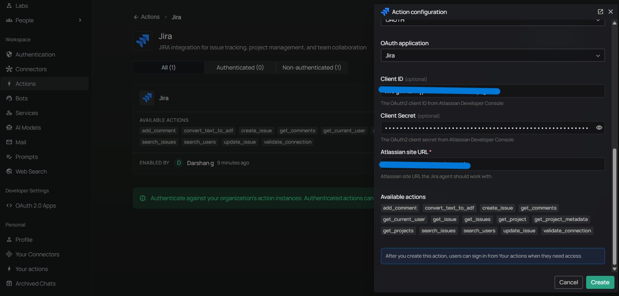Image resolution: width=619 pixels, height=296 pixels.
Task: Click the back arrow next to Actions
Action: pyautogui.click(x=136, y=17)
